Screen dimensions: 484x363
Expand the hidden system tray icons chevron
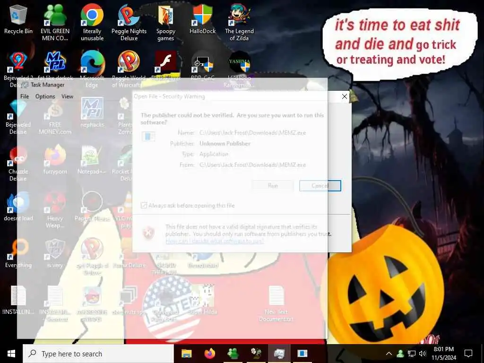[x=389, y=354]
